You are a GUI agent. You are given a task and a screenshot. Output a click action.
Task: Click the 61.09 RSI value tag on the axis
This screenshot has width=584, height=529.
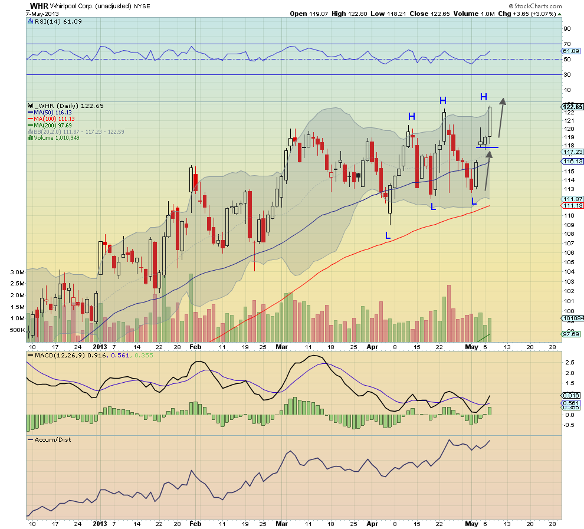tap(571, 51)
